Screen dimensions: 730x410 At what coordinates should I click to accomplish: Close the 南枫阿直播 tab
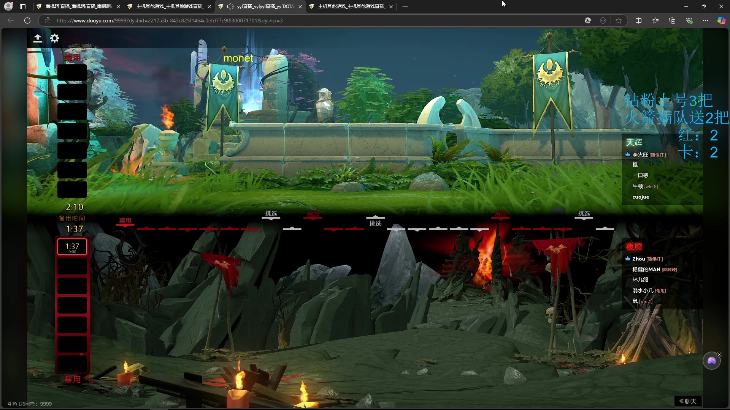click(x=119, y=6)
